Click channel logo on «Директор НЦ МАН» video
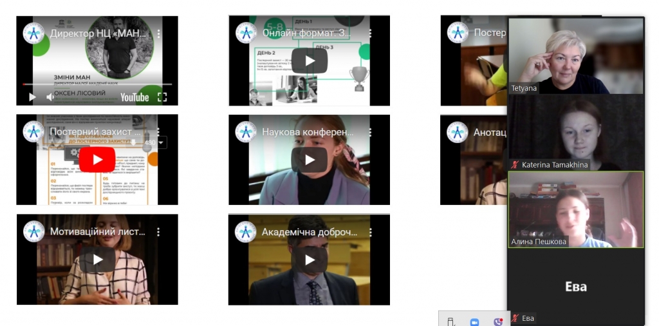This screenshot has width=659, height=326. point(34,34)
